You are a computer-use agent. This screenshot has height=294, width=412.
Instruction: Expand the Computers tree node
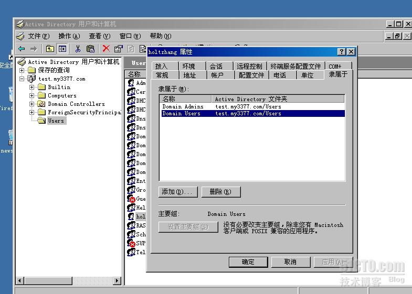coord(32,95)
